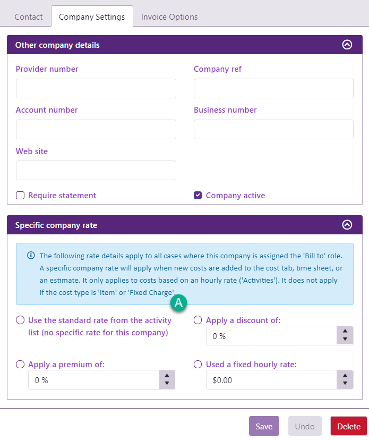The image size is (369, 440).
Task: Click the info icon in blue notice
Action: coord(31,255)
